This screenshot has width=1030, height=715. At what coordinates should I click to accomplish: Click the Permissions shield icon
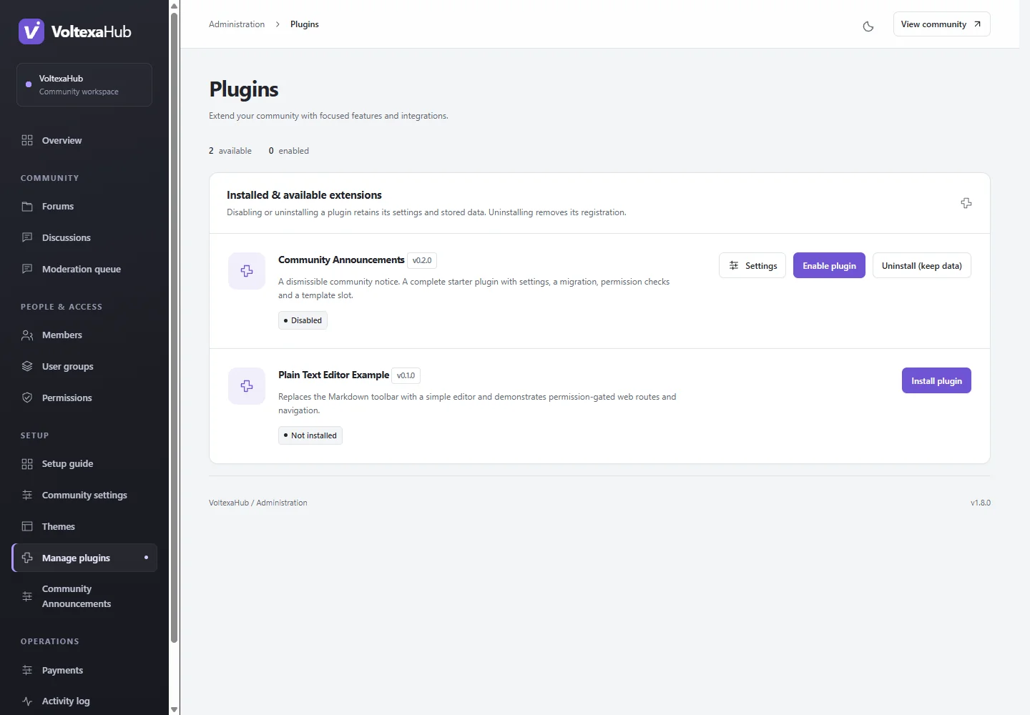[x=27, y=398]
